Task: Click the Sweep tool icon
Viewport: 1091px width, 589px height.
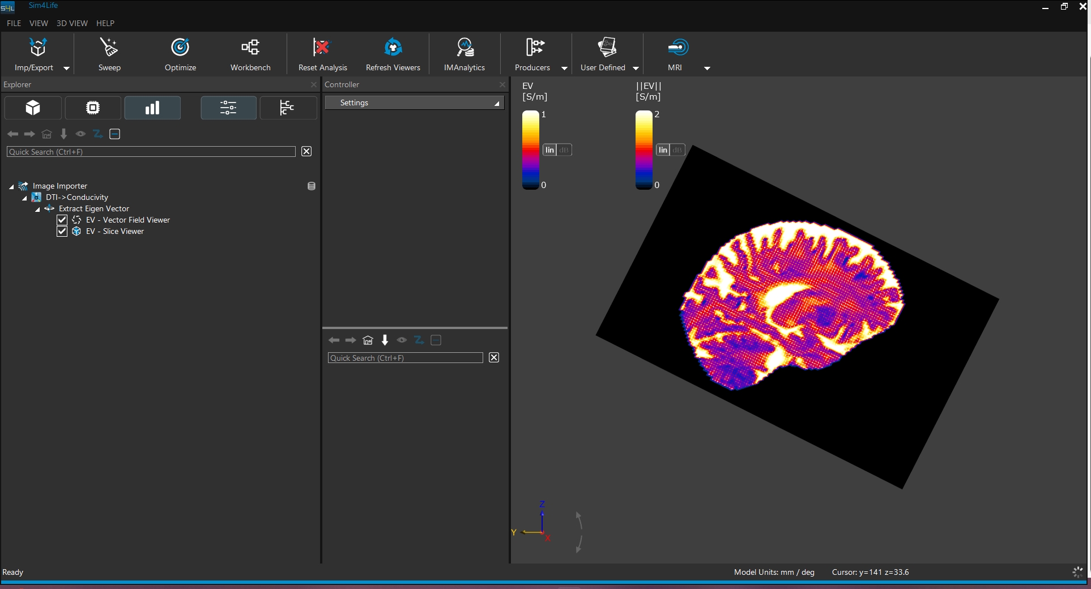Action: pyautogui.click(x=109, y=48)
